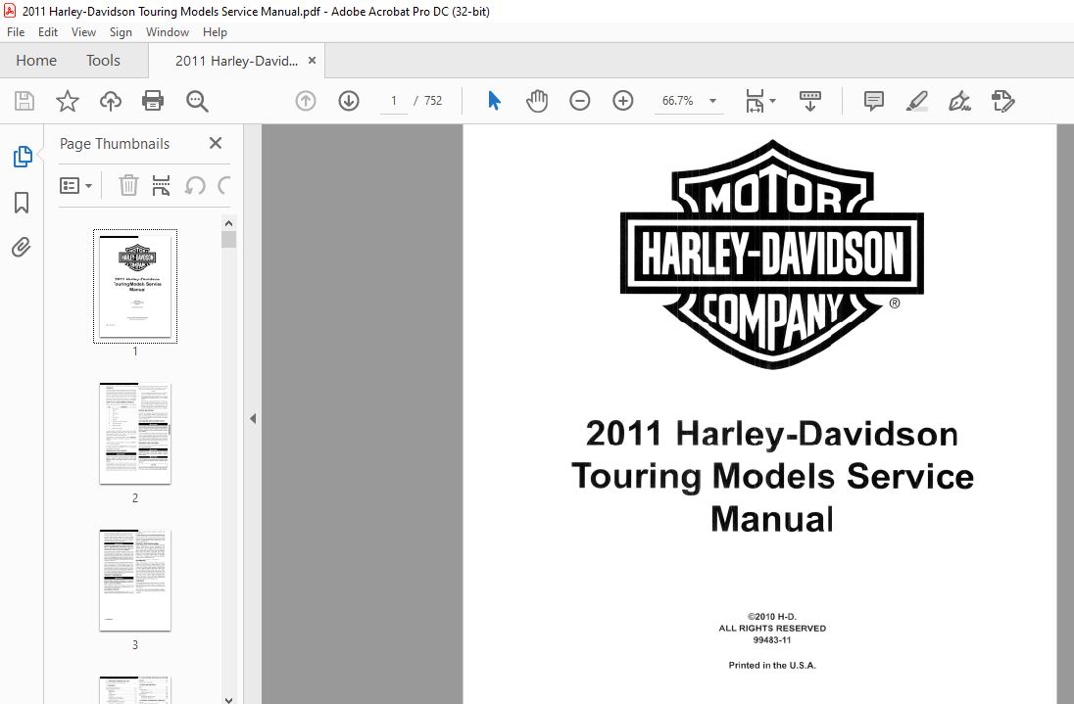
Task: Go to next page arrow
Action: (x=349, y=101)
